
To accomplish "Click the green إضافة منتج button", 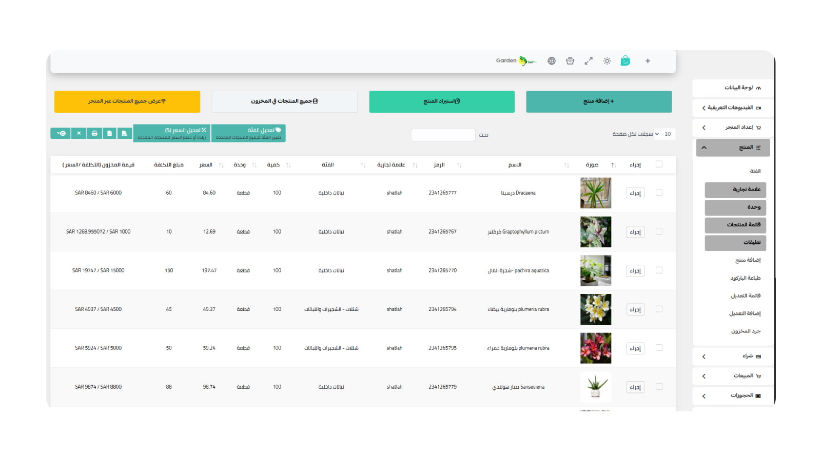I will click(599, 101).
